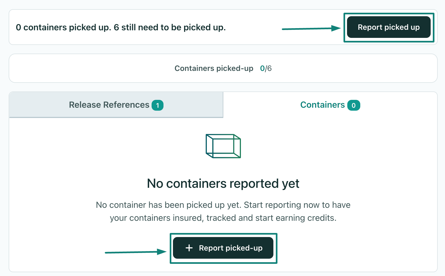The image size is (445, 276).
Task: Click the 0/6 picked-up counter
Action: (266, 68)
